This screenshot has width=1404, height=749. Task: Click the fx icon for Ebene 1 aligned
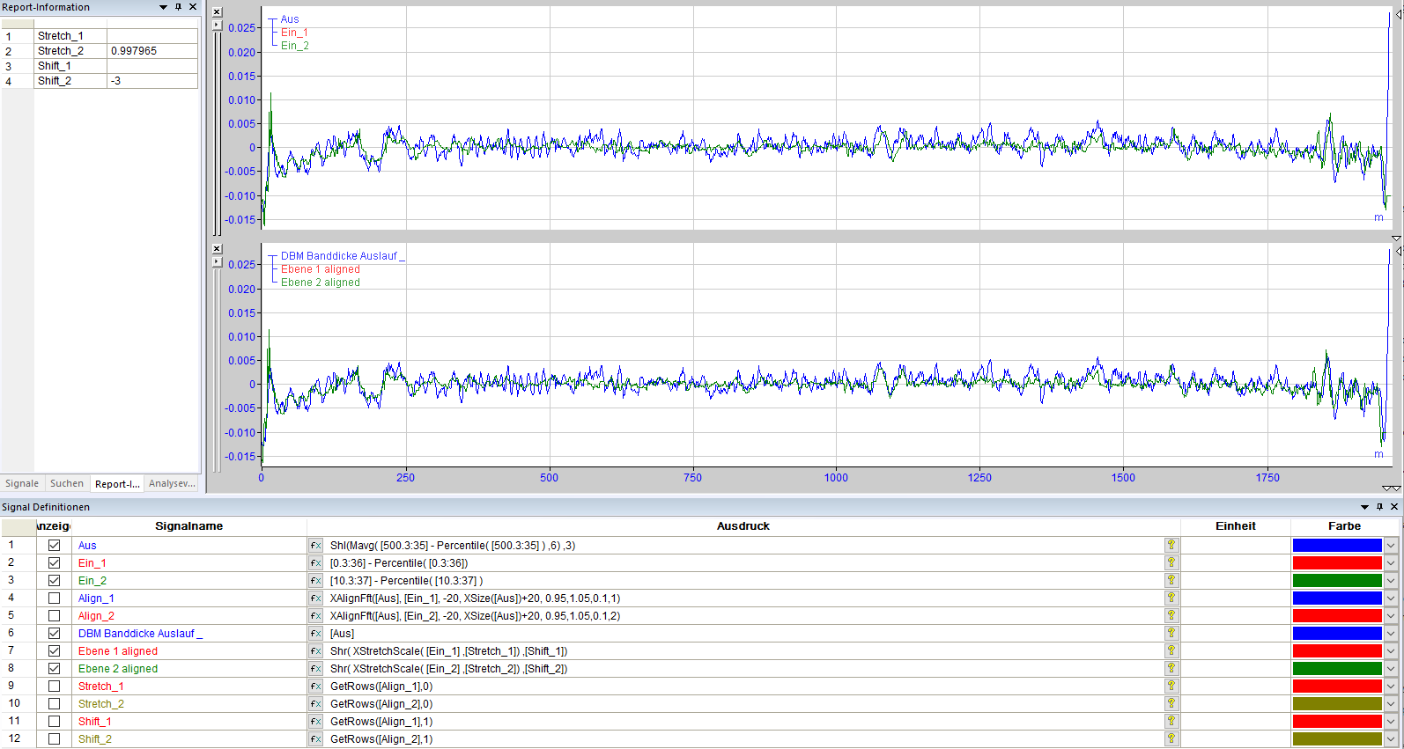[315, 651]
